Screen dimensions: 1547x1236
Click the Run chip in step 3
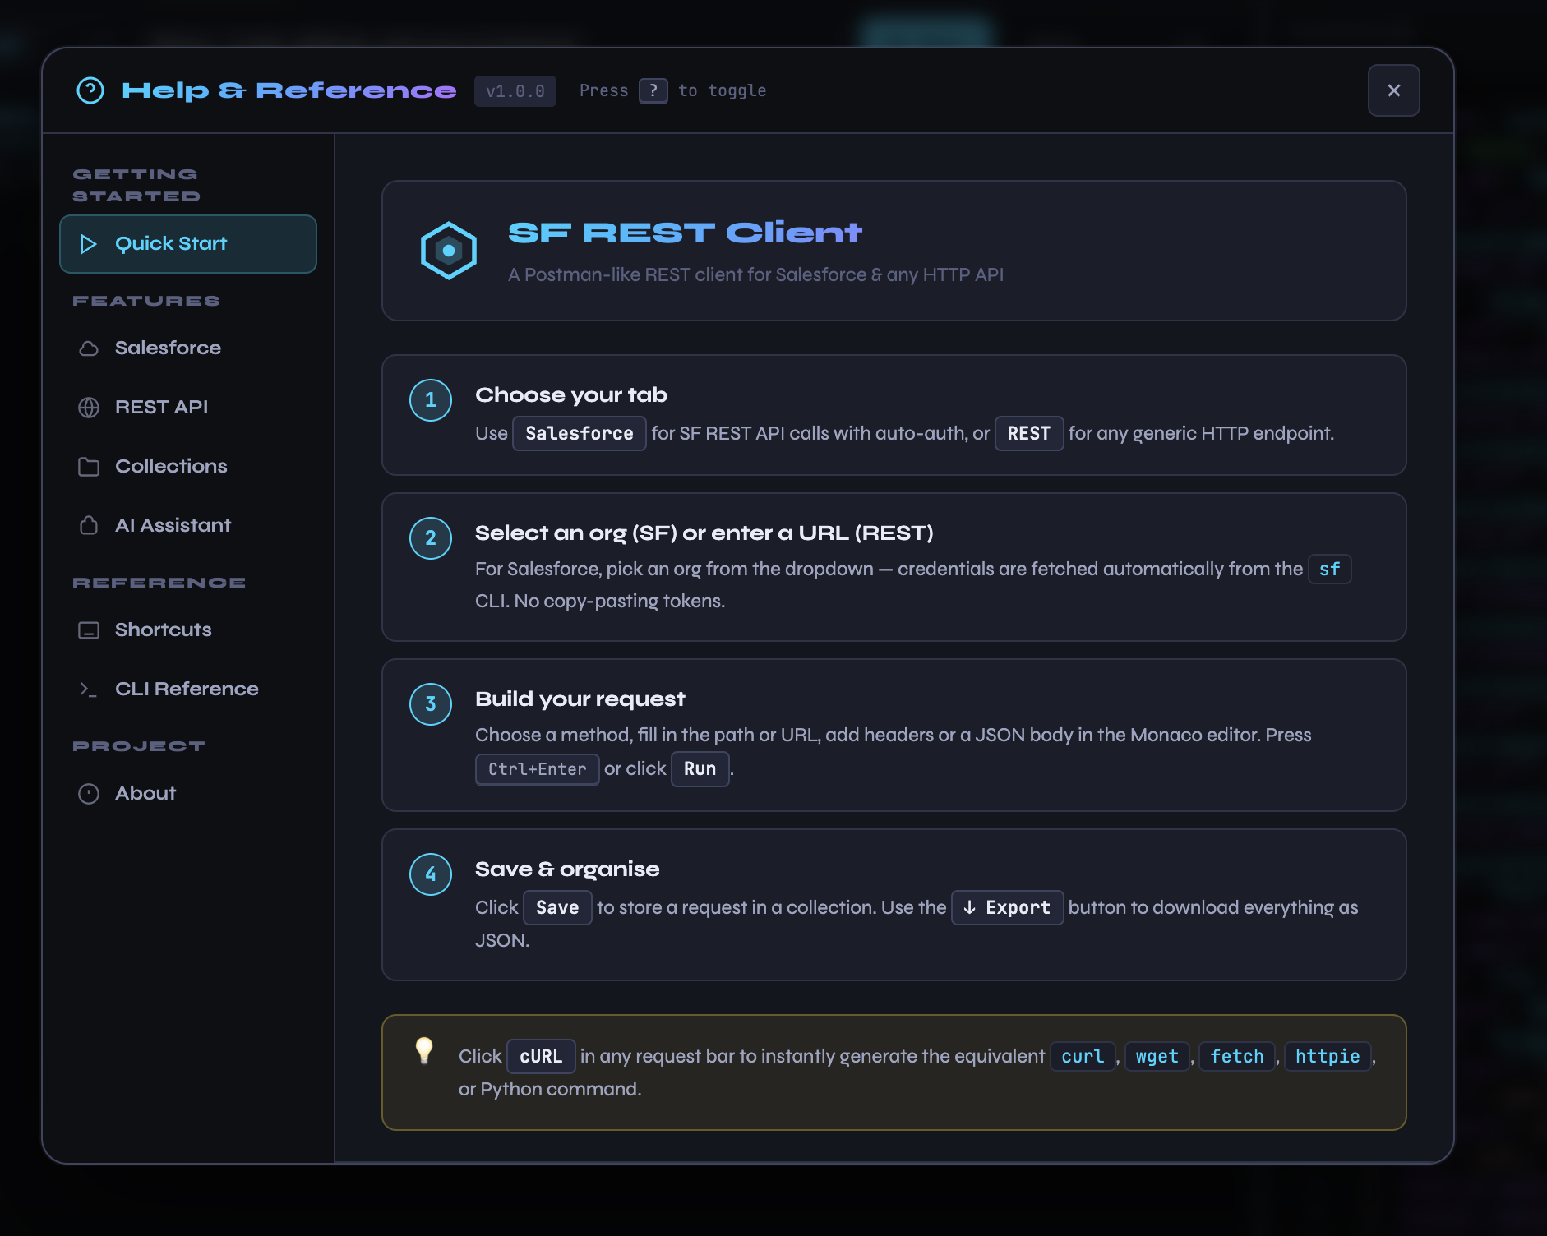tap(700, 769)
